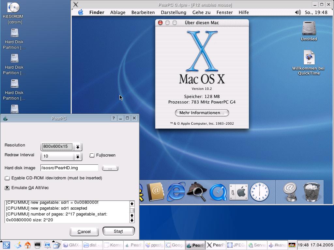The image size is (334, 250).
Task: Close the Über diesen Mac window with the red button
Action: [x=160, y=22]
